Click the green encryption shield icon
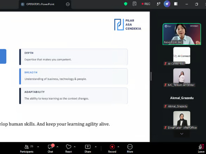The height and width of the screenshot is (154, 206). point(125,4)
